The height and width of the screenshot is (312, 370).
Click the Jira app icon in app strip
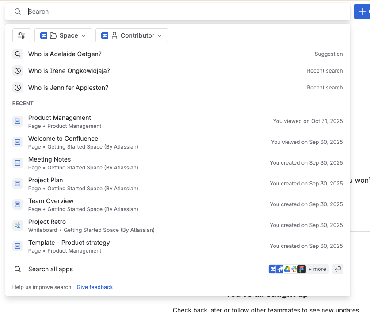tap(280, 269)
